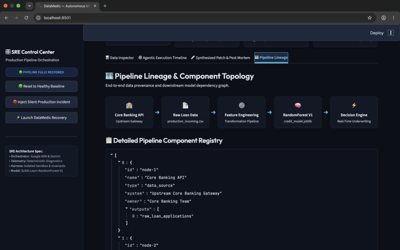The image size is (400, 250).
Task: Click the Feature Engineering gear icon
Action: click(x=242, y=105)
